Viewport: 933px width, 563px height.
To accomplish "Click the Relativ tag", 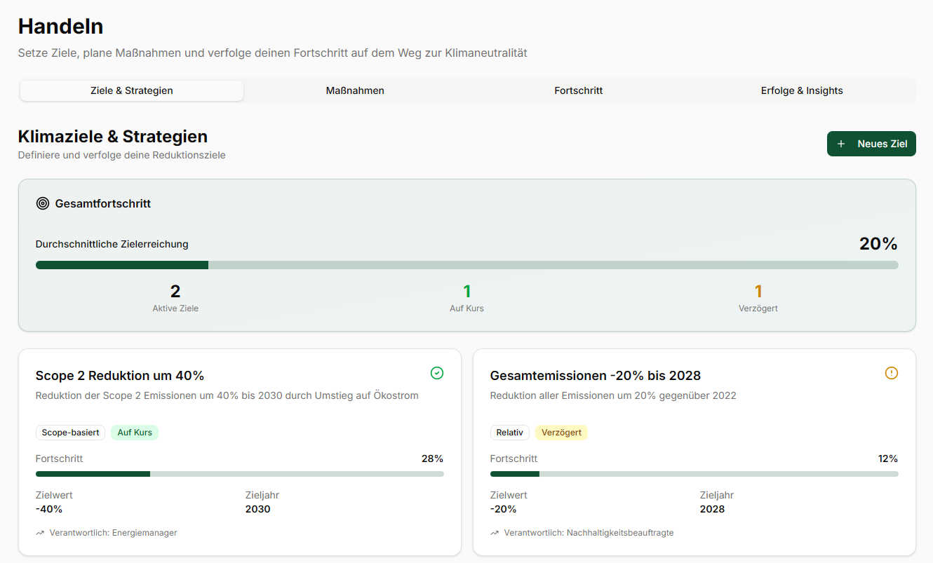I will tap(509, 433).
